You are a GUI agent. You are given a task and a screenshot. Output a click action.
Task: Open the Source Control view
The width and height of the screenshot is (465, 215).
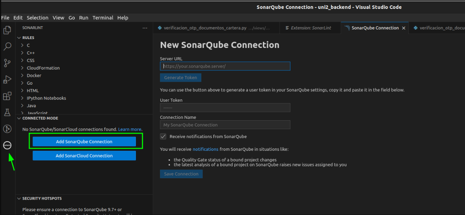tap(7, 63)
